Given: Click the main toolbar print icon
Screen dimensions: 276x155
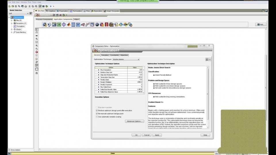Looking at the screenshot, I should [26, 6].
